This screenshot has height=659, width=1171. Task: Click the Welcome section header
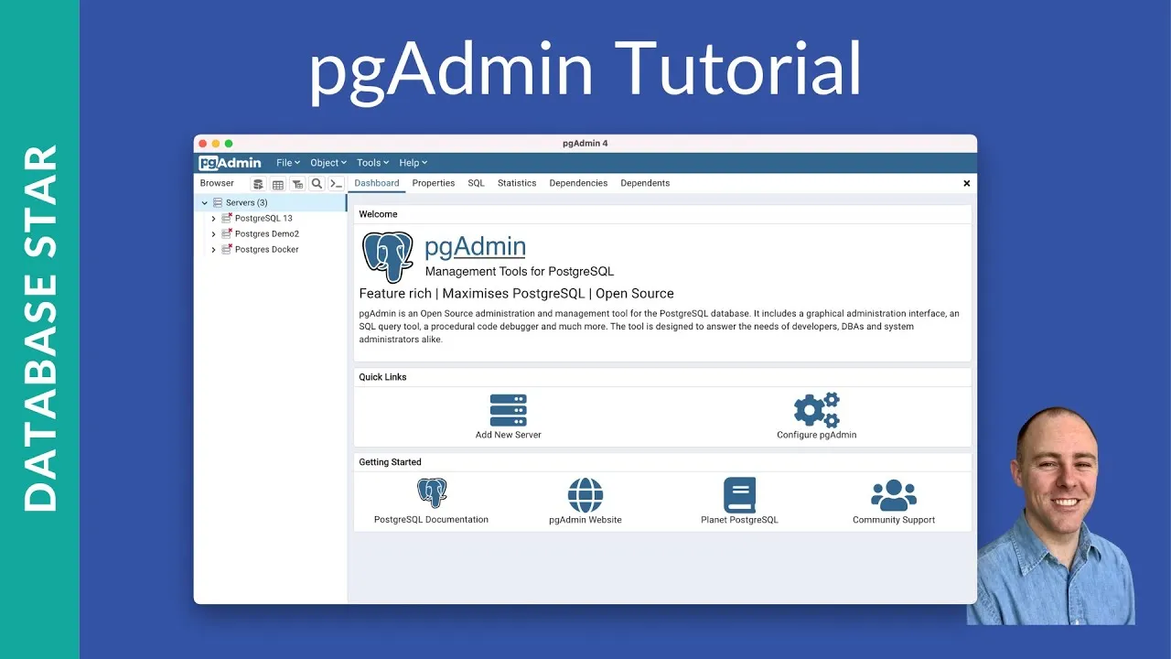[x=378, y=214]
